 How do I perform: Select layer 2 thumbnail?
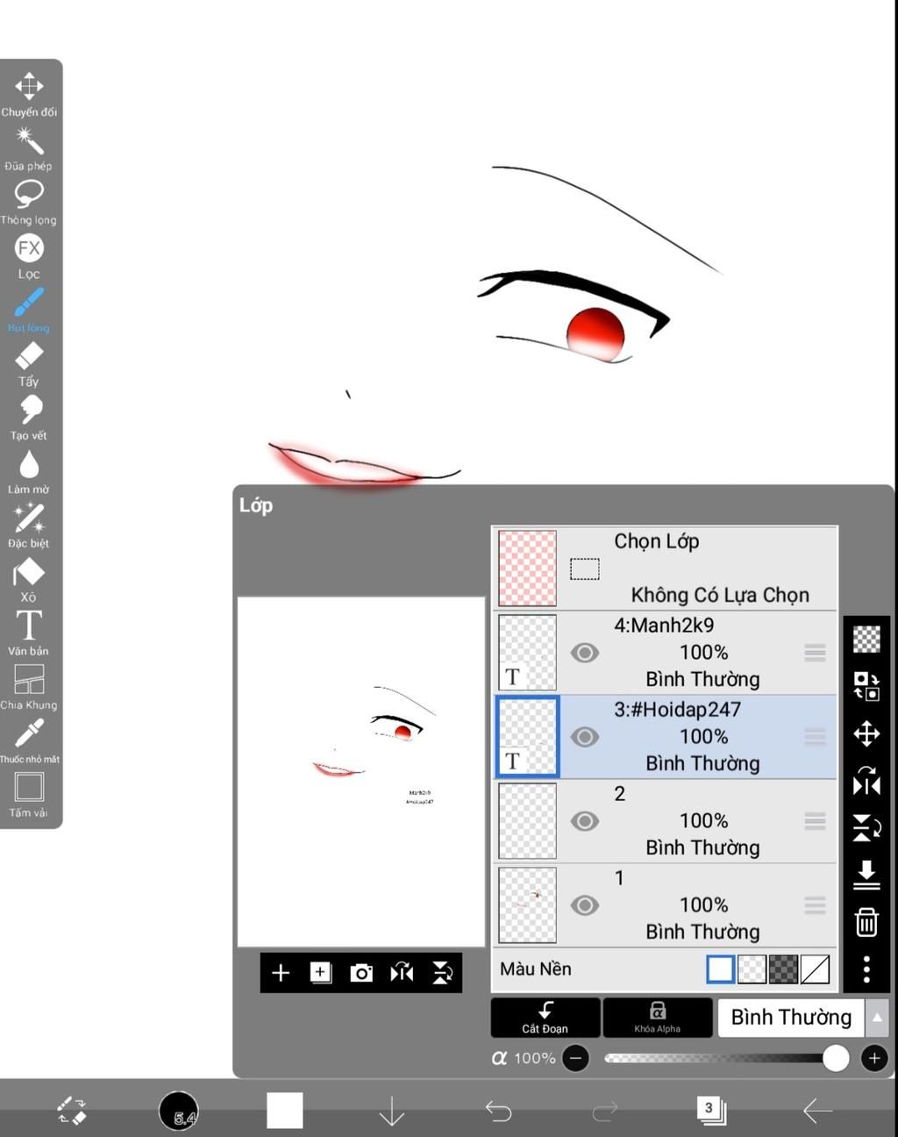click(527, 821)
